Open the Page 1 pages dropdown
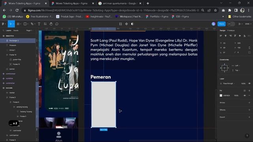This screenshot has width=253, height=142. pos(30,30)
